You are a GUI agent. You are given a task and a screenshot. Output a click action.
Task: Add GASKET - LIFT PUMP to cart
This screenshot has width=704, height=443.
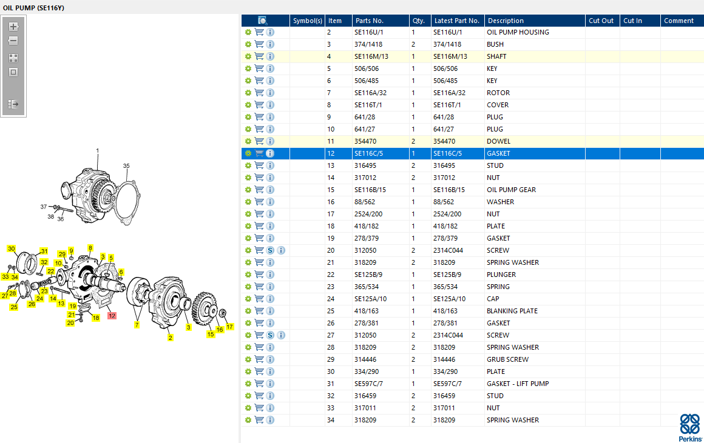(259, 384)
